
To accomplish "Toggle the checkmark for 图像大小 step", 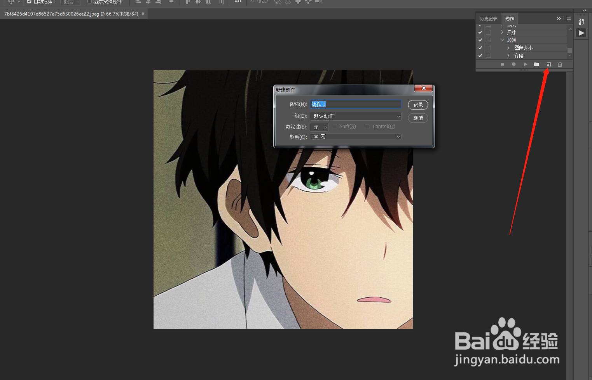I will pos(480,48).
